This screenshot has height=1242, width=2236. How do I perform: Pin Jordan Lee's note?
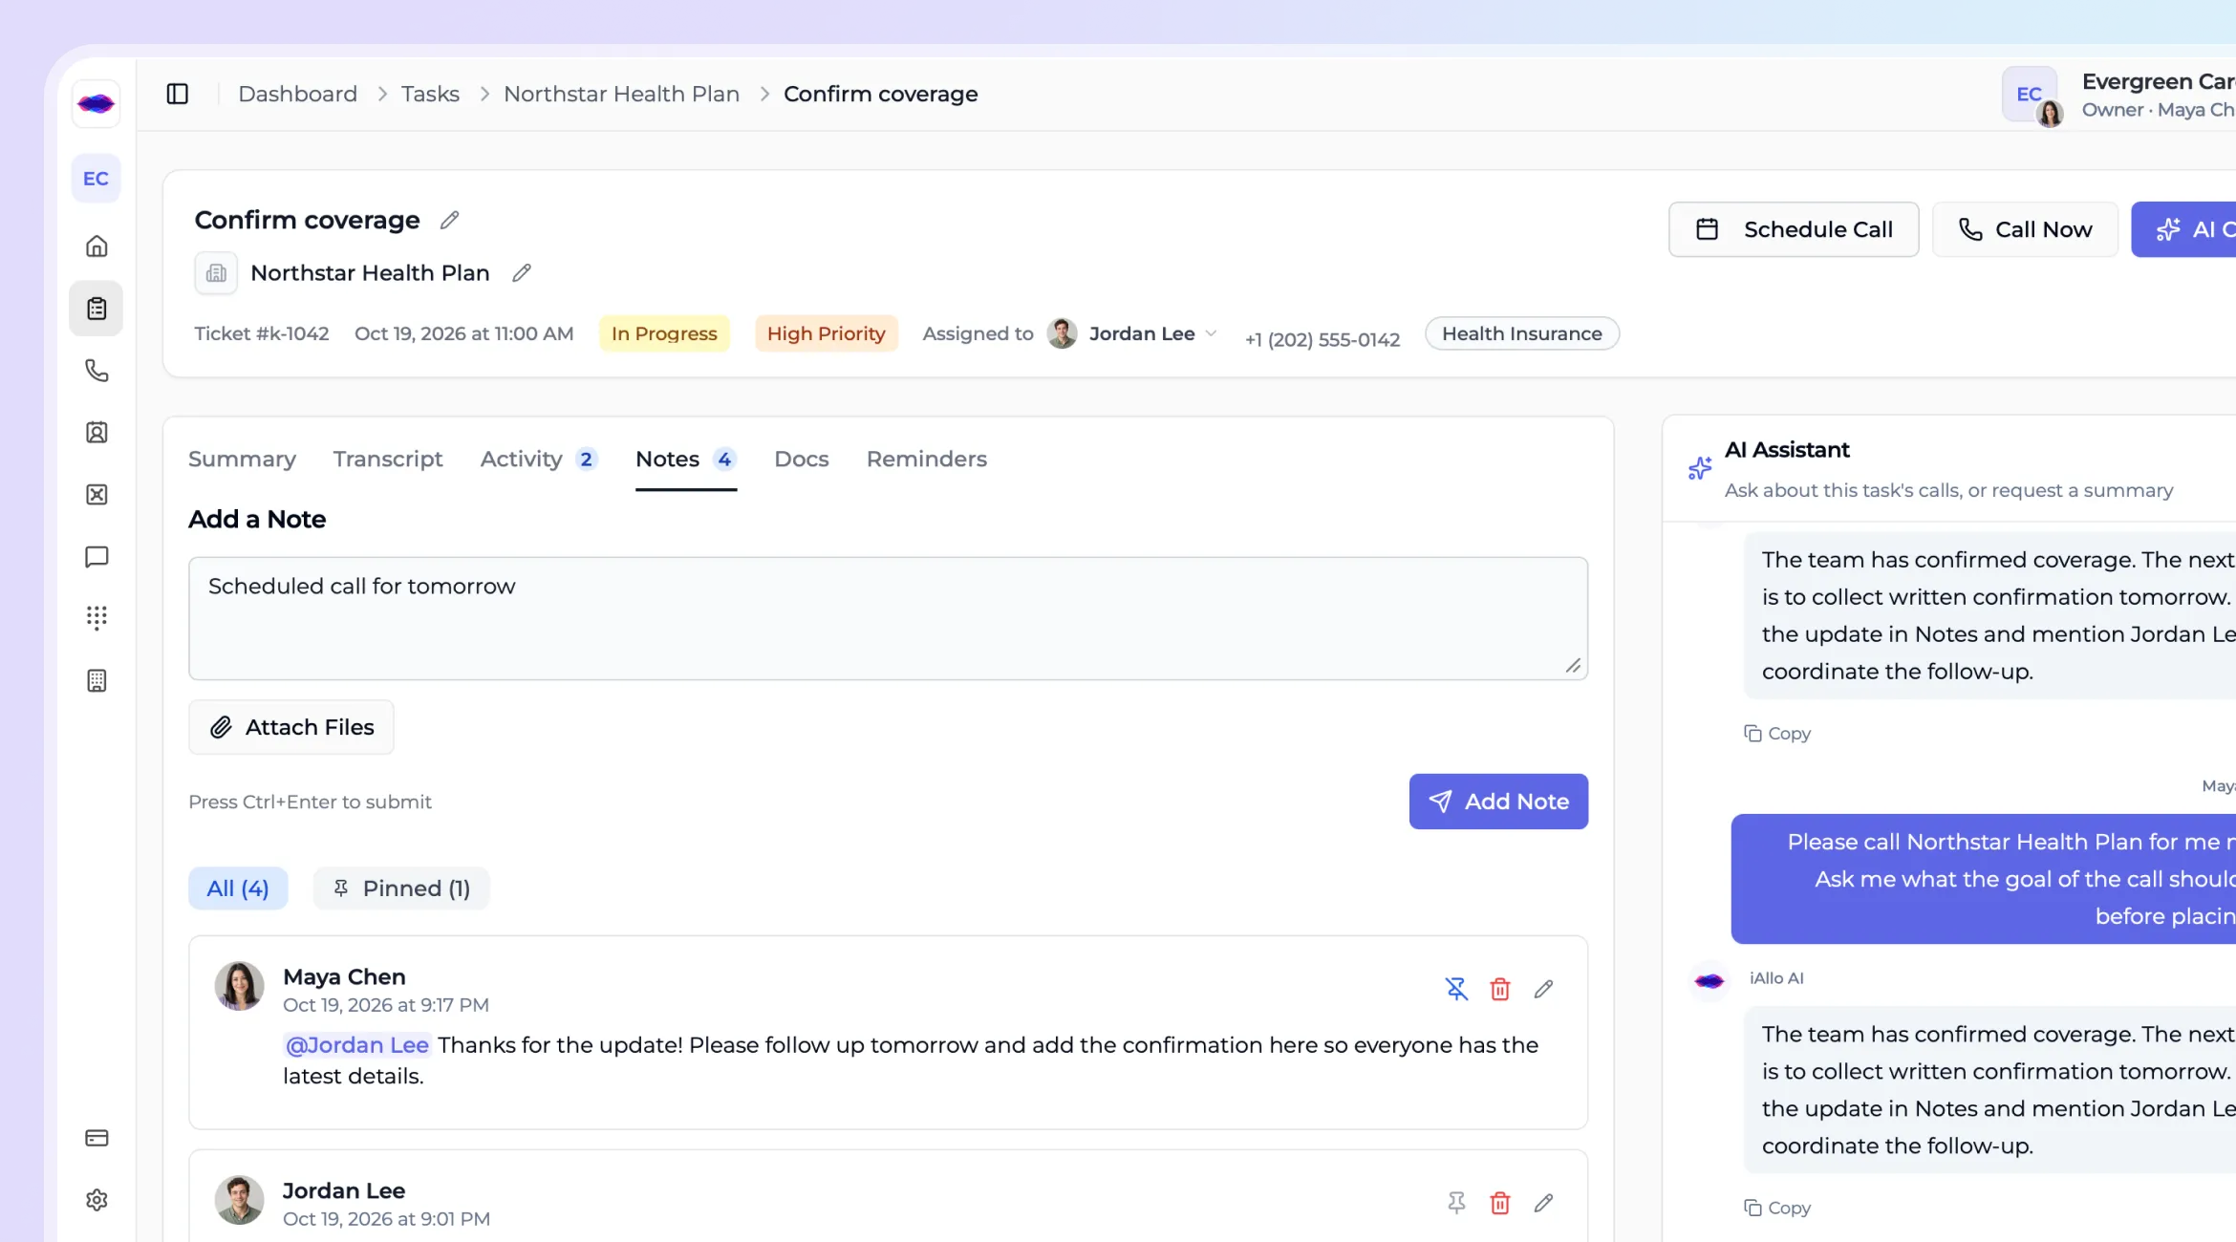pos(1456,1203)
